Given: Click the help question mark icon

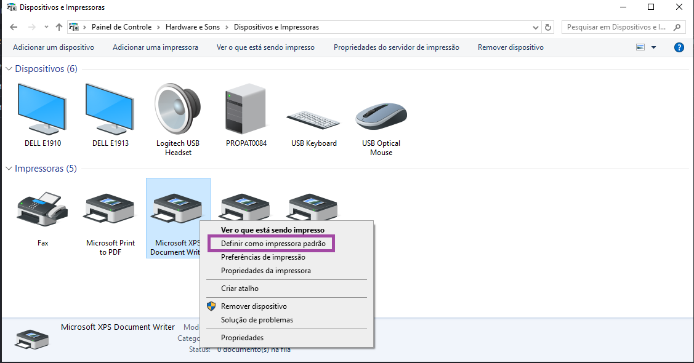Looking at the screenshot, I should coord(679,47).
